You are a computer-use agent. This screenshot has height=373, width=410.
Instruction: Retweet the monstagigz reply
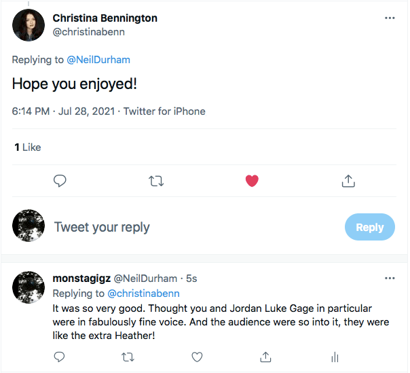pos(128,357)
